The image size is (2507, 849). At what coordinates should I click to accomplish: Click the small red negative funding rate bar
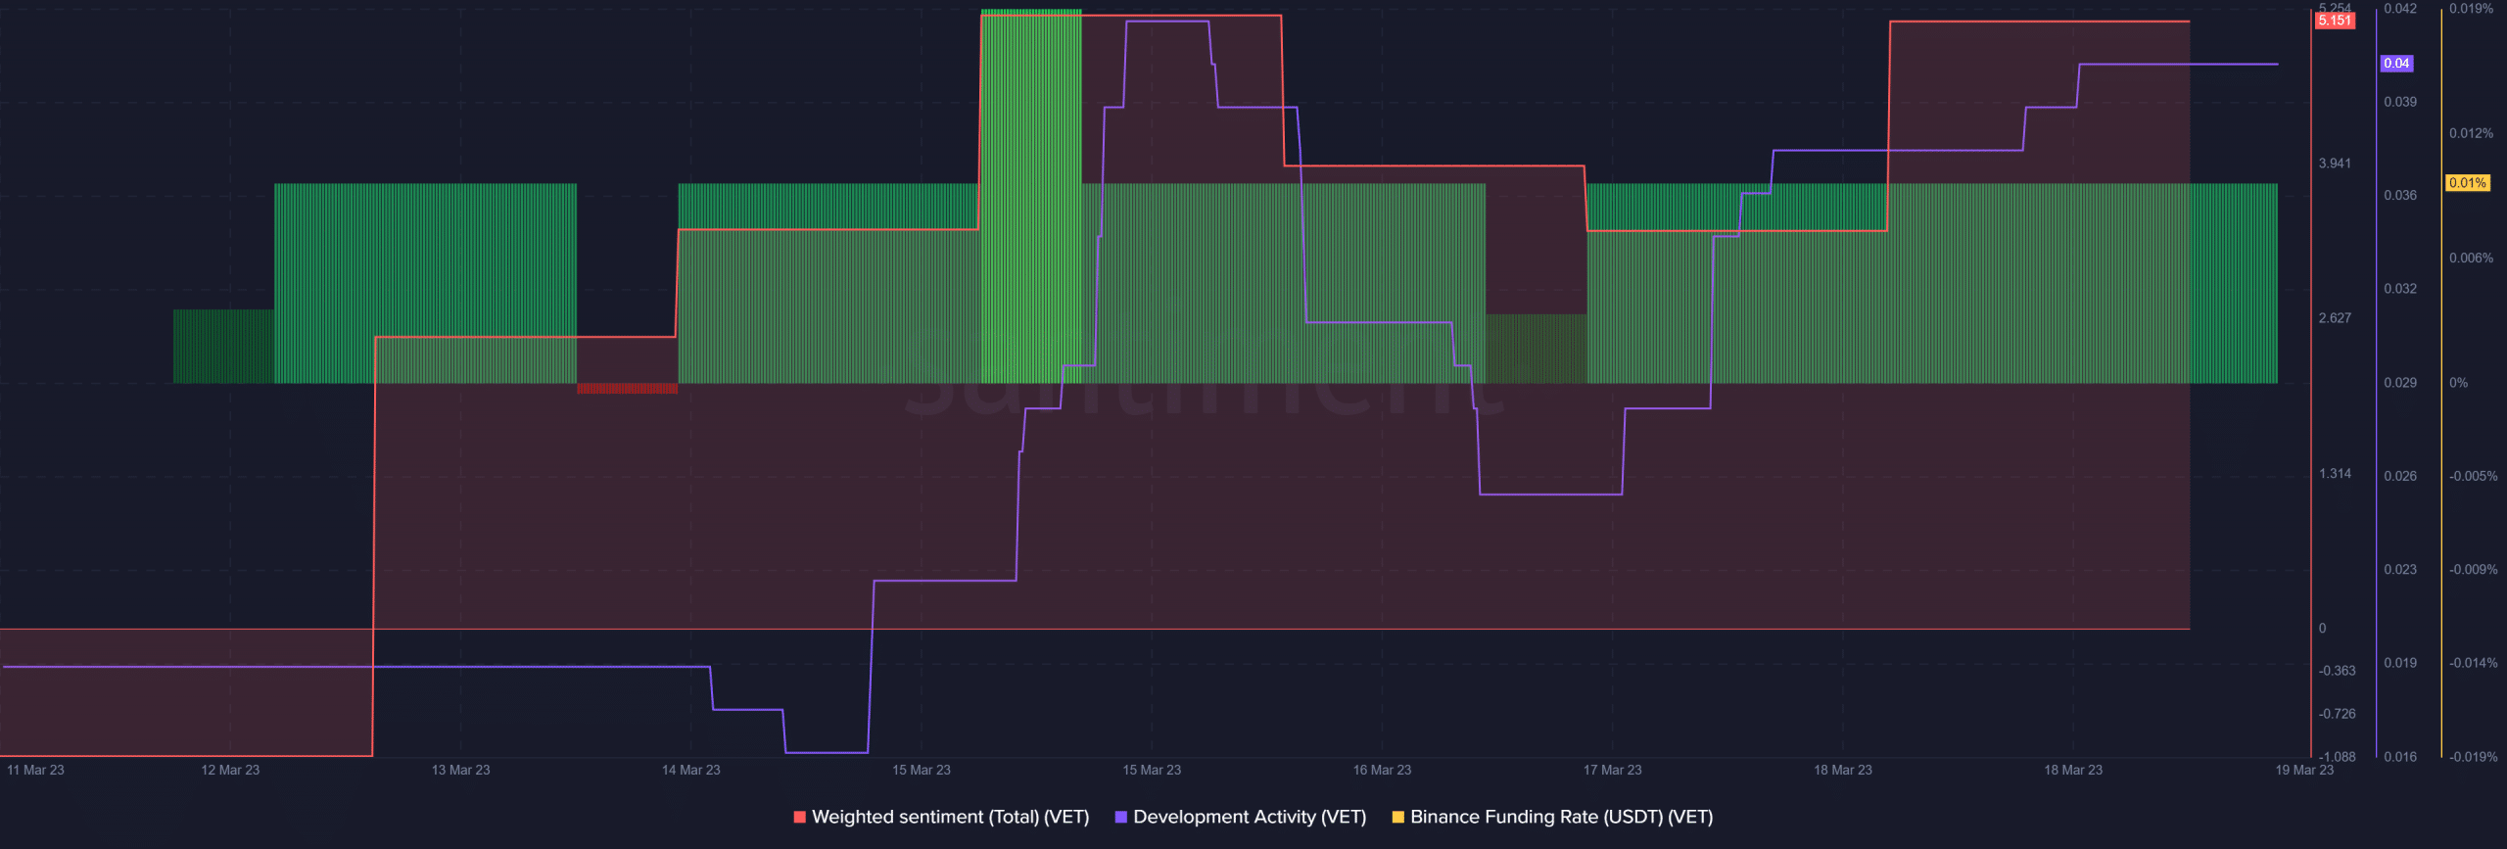(627, 389)
